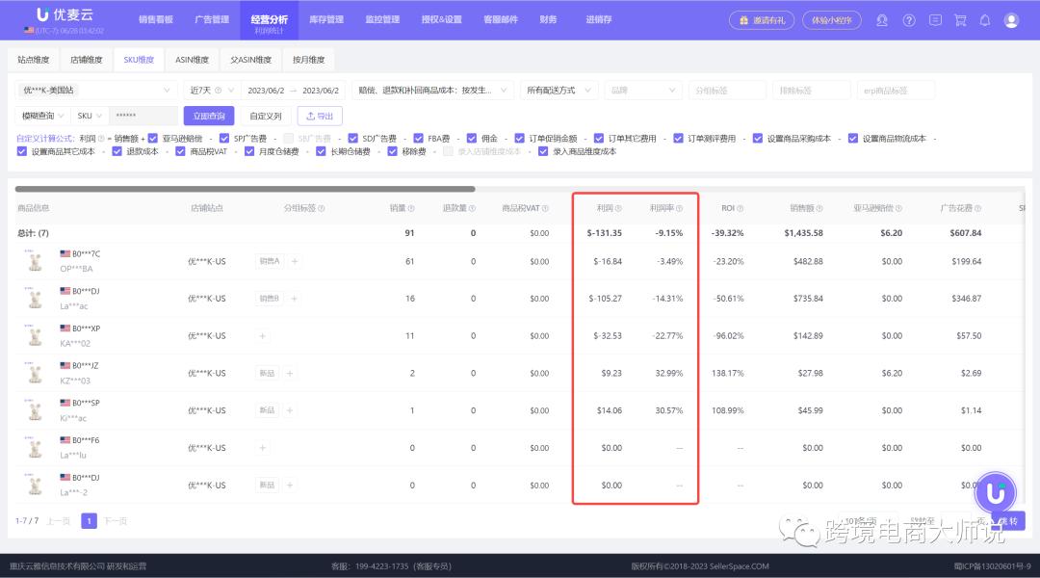Click the info icon next to 商品税VAT header

point(545,208)
